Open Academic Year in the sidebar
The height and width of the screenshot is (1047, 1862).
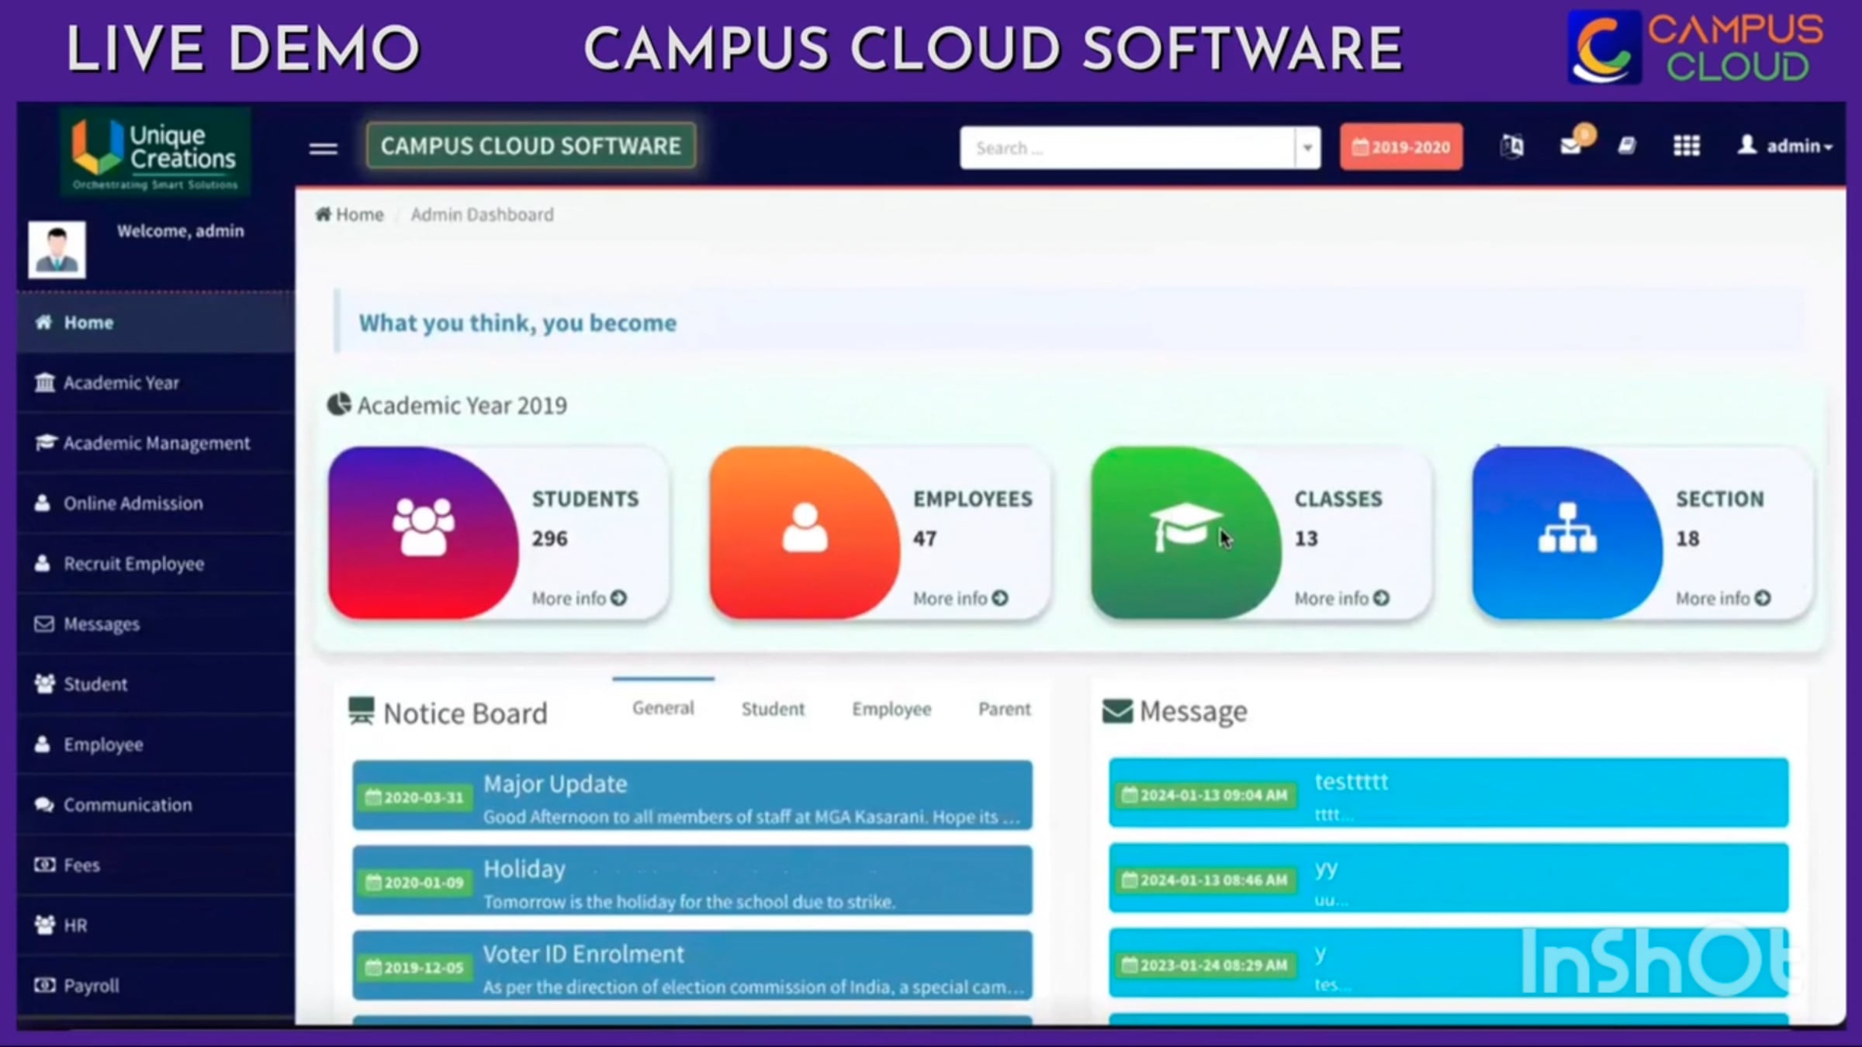tap(155, 382)
